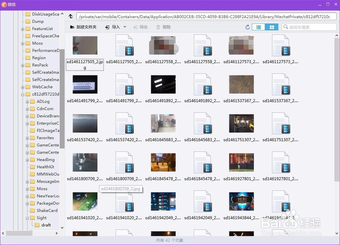The height and width of the screenshot is (245, 340).
Task: Expand the ResPack tree node
Action: pos(22,65)
